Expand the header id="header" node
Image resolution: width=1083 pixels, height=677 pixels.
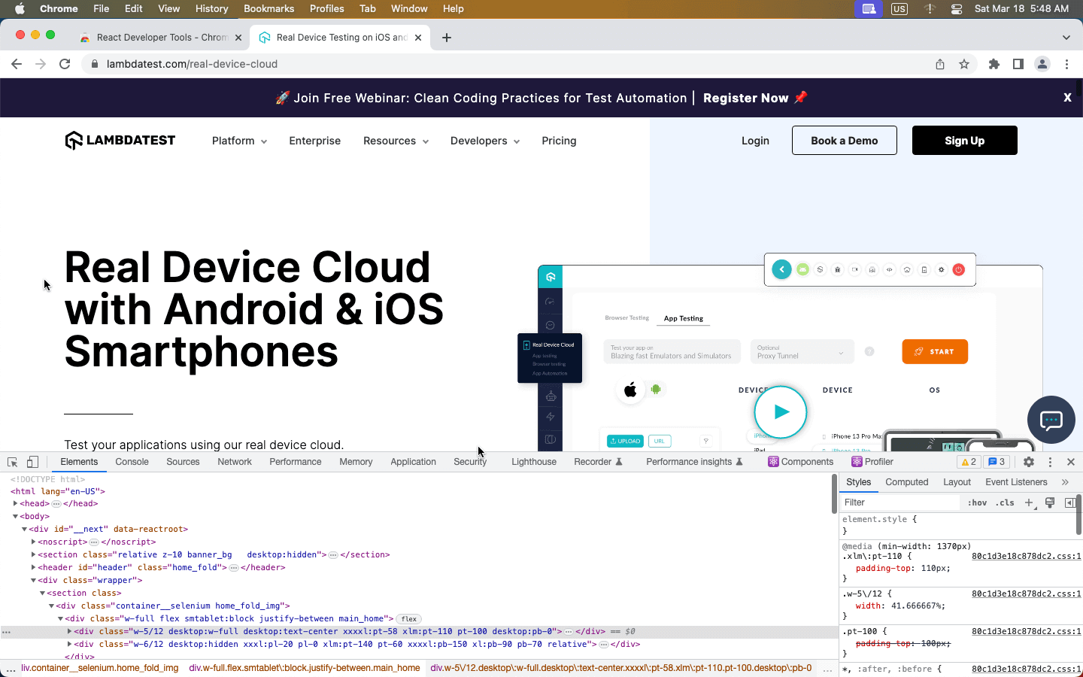coord(33,568)
